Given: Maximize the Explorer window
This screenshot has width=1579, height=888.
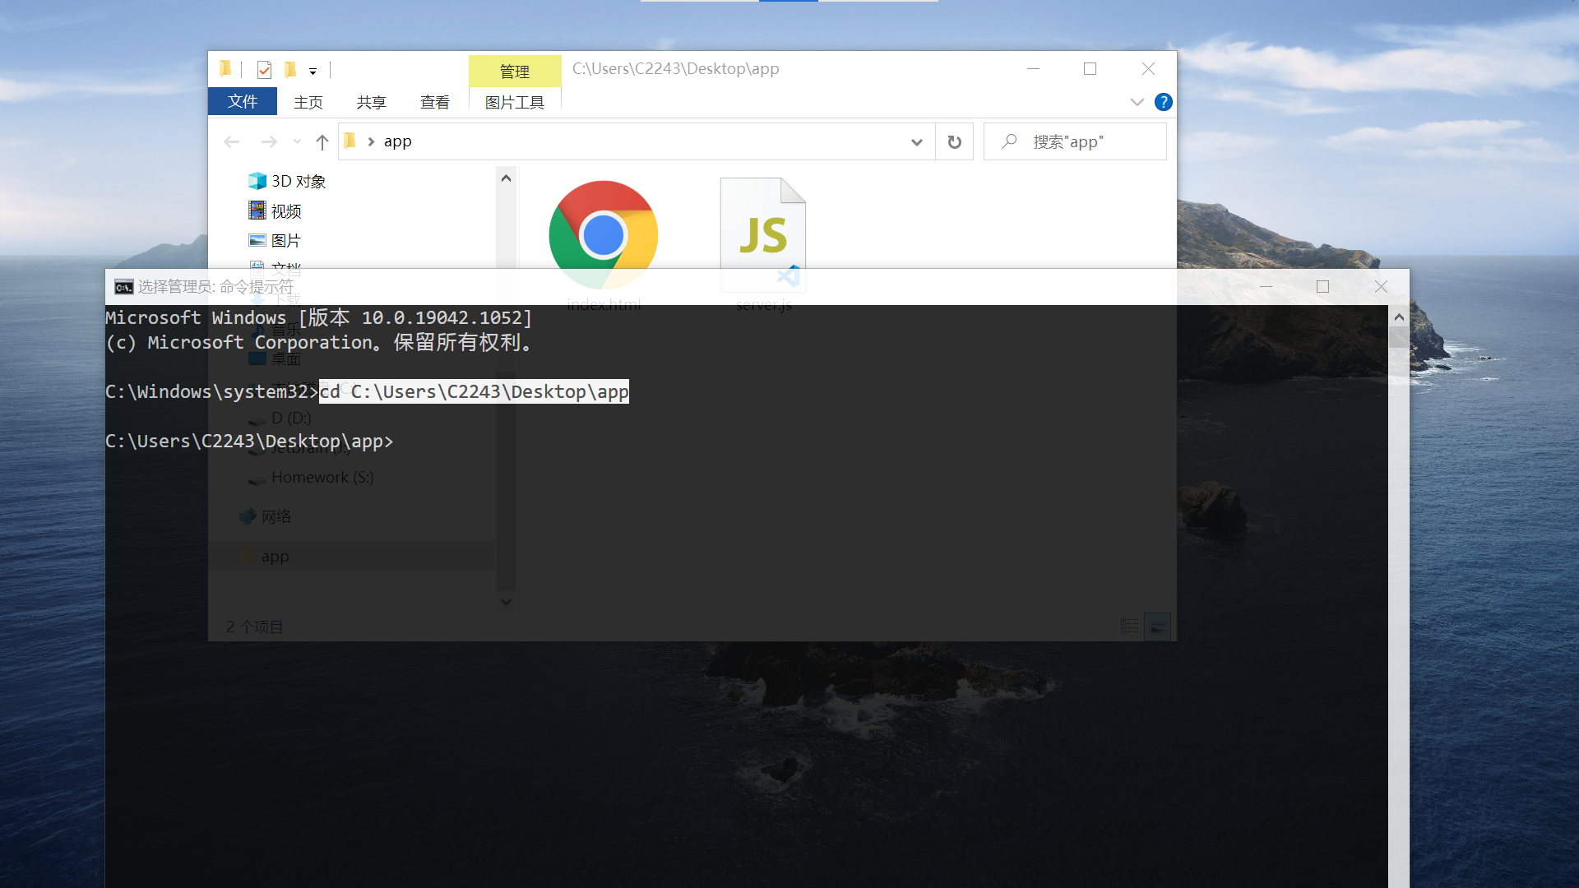Looking at the screenshot, I should (1090, 69).
